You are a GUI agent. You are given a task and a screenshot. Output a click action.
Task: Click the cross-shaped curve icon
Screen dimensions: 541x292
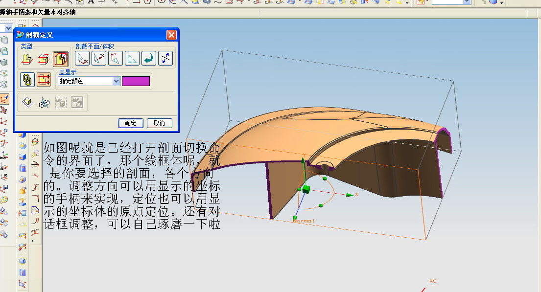tap(35, 176)
